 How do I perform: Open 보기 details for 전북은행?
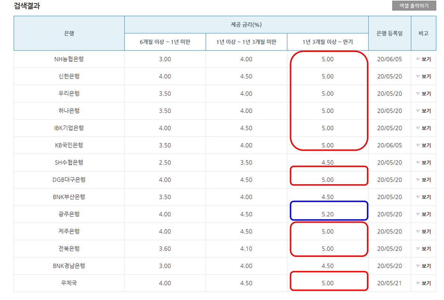click(423, 249)
